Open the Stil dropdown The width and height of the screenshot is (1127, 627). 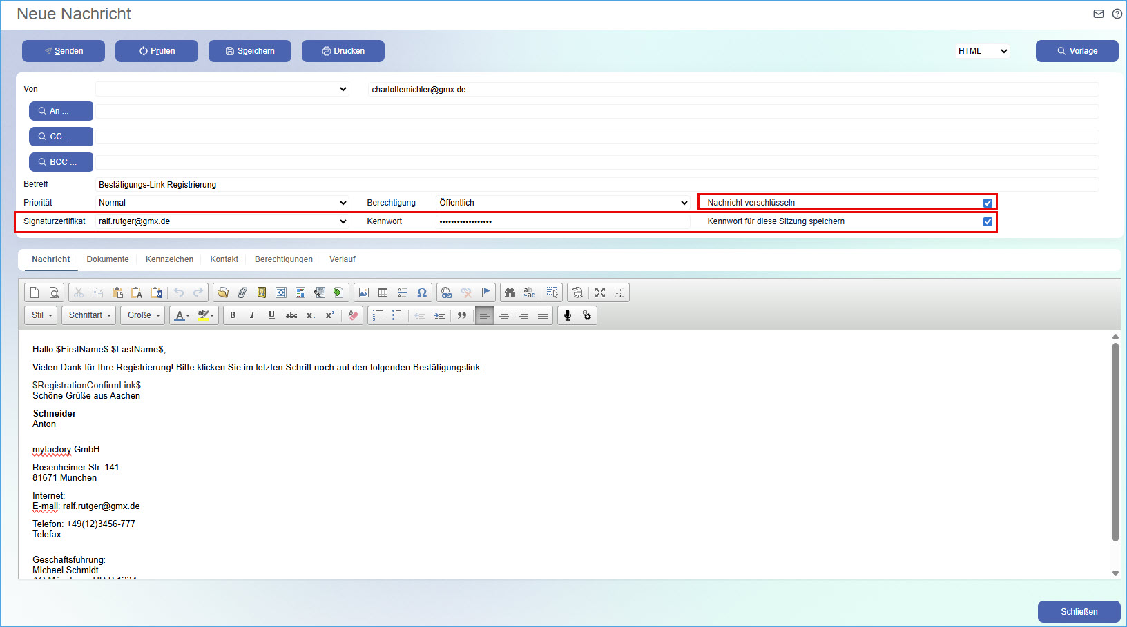41,315
